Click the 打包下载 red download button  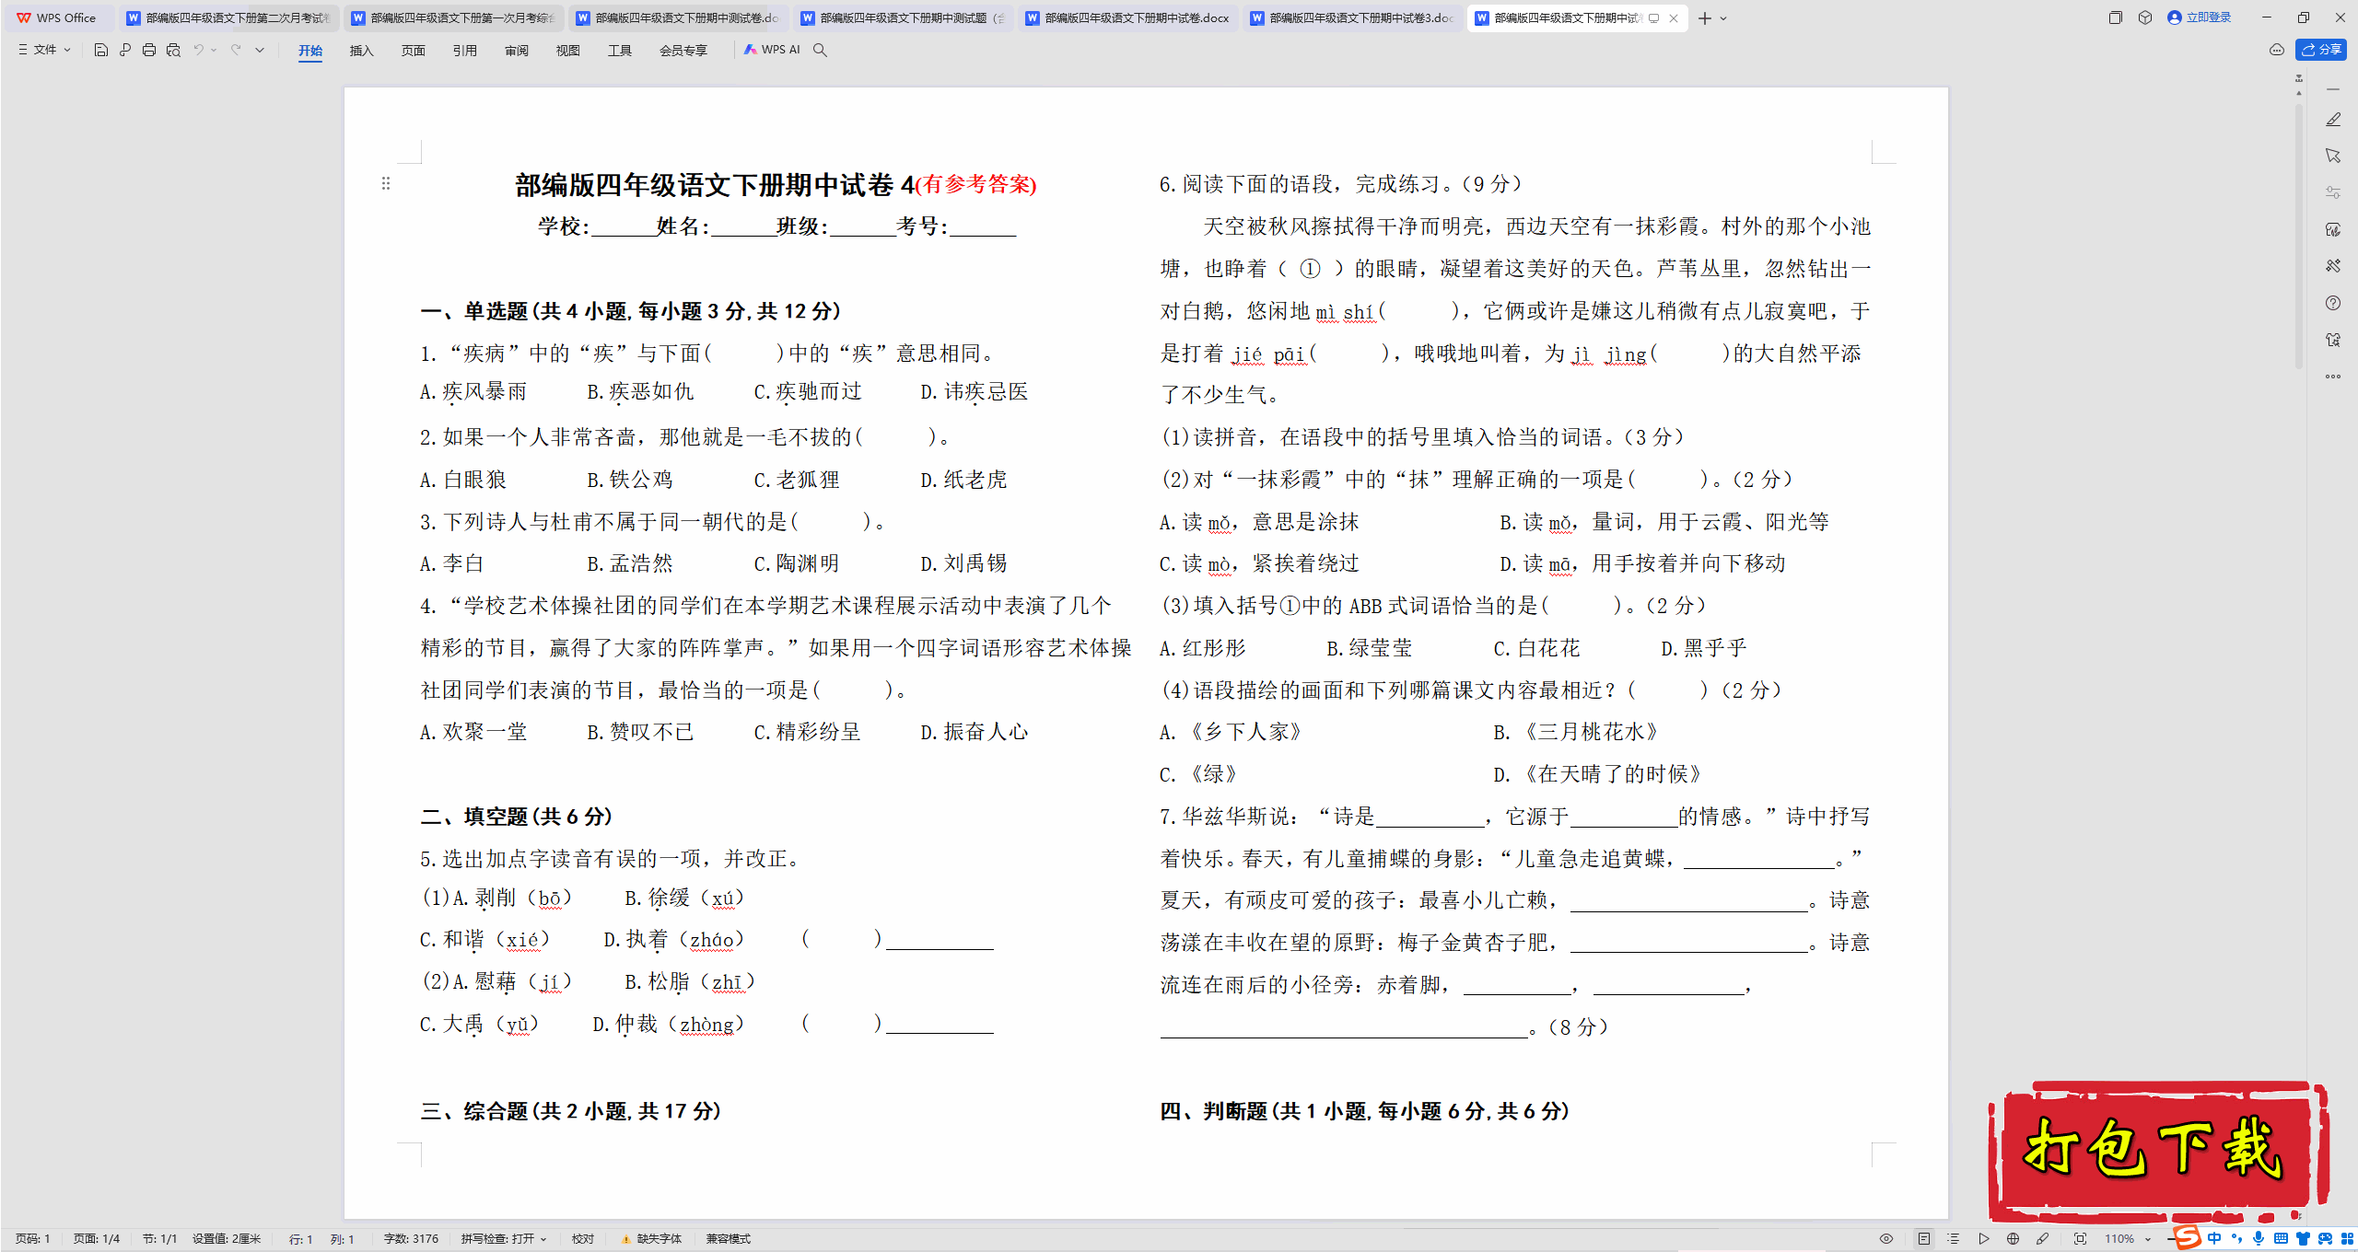coord(2157,1151)
